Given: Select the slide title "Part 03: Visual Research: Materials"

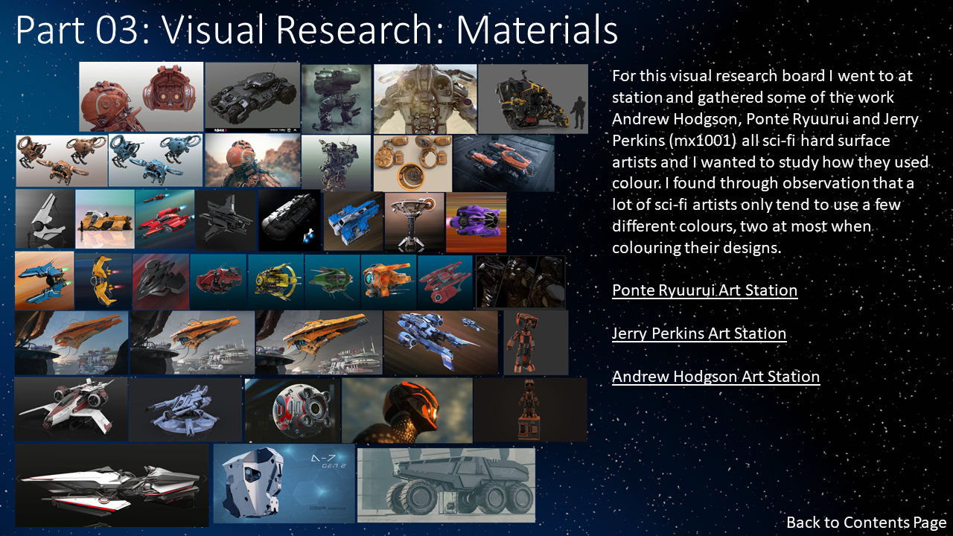Looking at the screenshot, I should click(317, 30).
